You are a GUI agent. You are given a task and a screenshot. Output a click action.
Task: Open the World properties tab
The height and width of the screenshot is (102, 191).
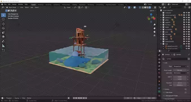tap(159, 73)
